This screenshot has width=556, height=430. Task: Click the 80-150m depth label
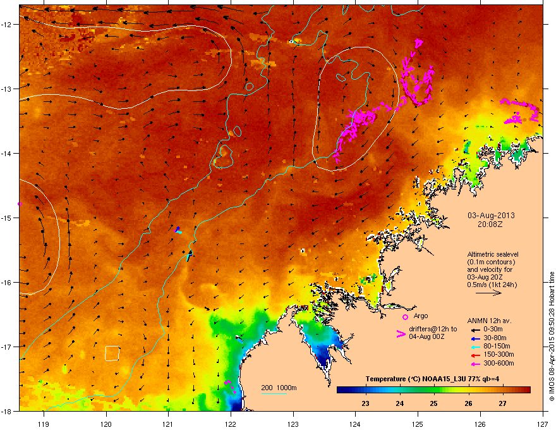[497, 347]
